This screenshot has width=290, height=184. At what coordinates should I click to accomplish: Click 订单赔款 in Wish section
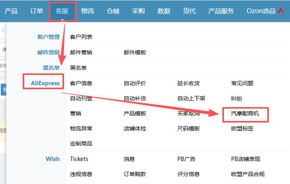pyautogui.click(x=135, y=174)
